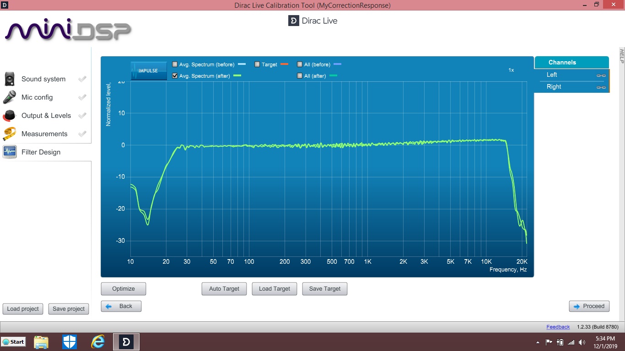
Task: Click the Measurements completed checkmark
Action: coord(82,134)
